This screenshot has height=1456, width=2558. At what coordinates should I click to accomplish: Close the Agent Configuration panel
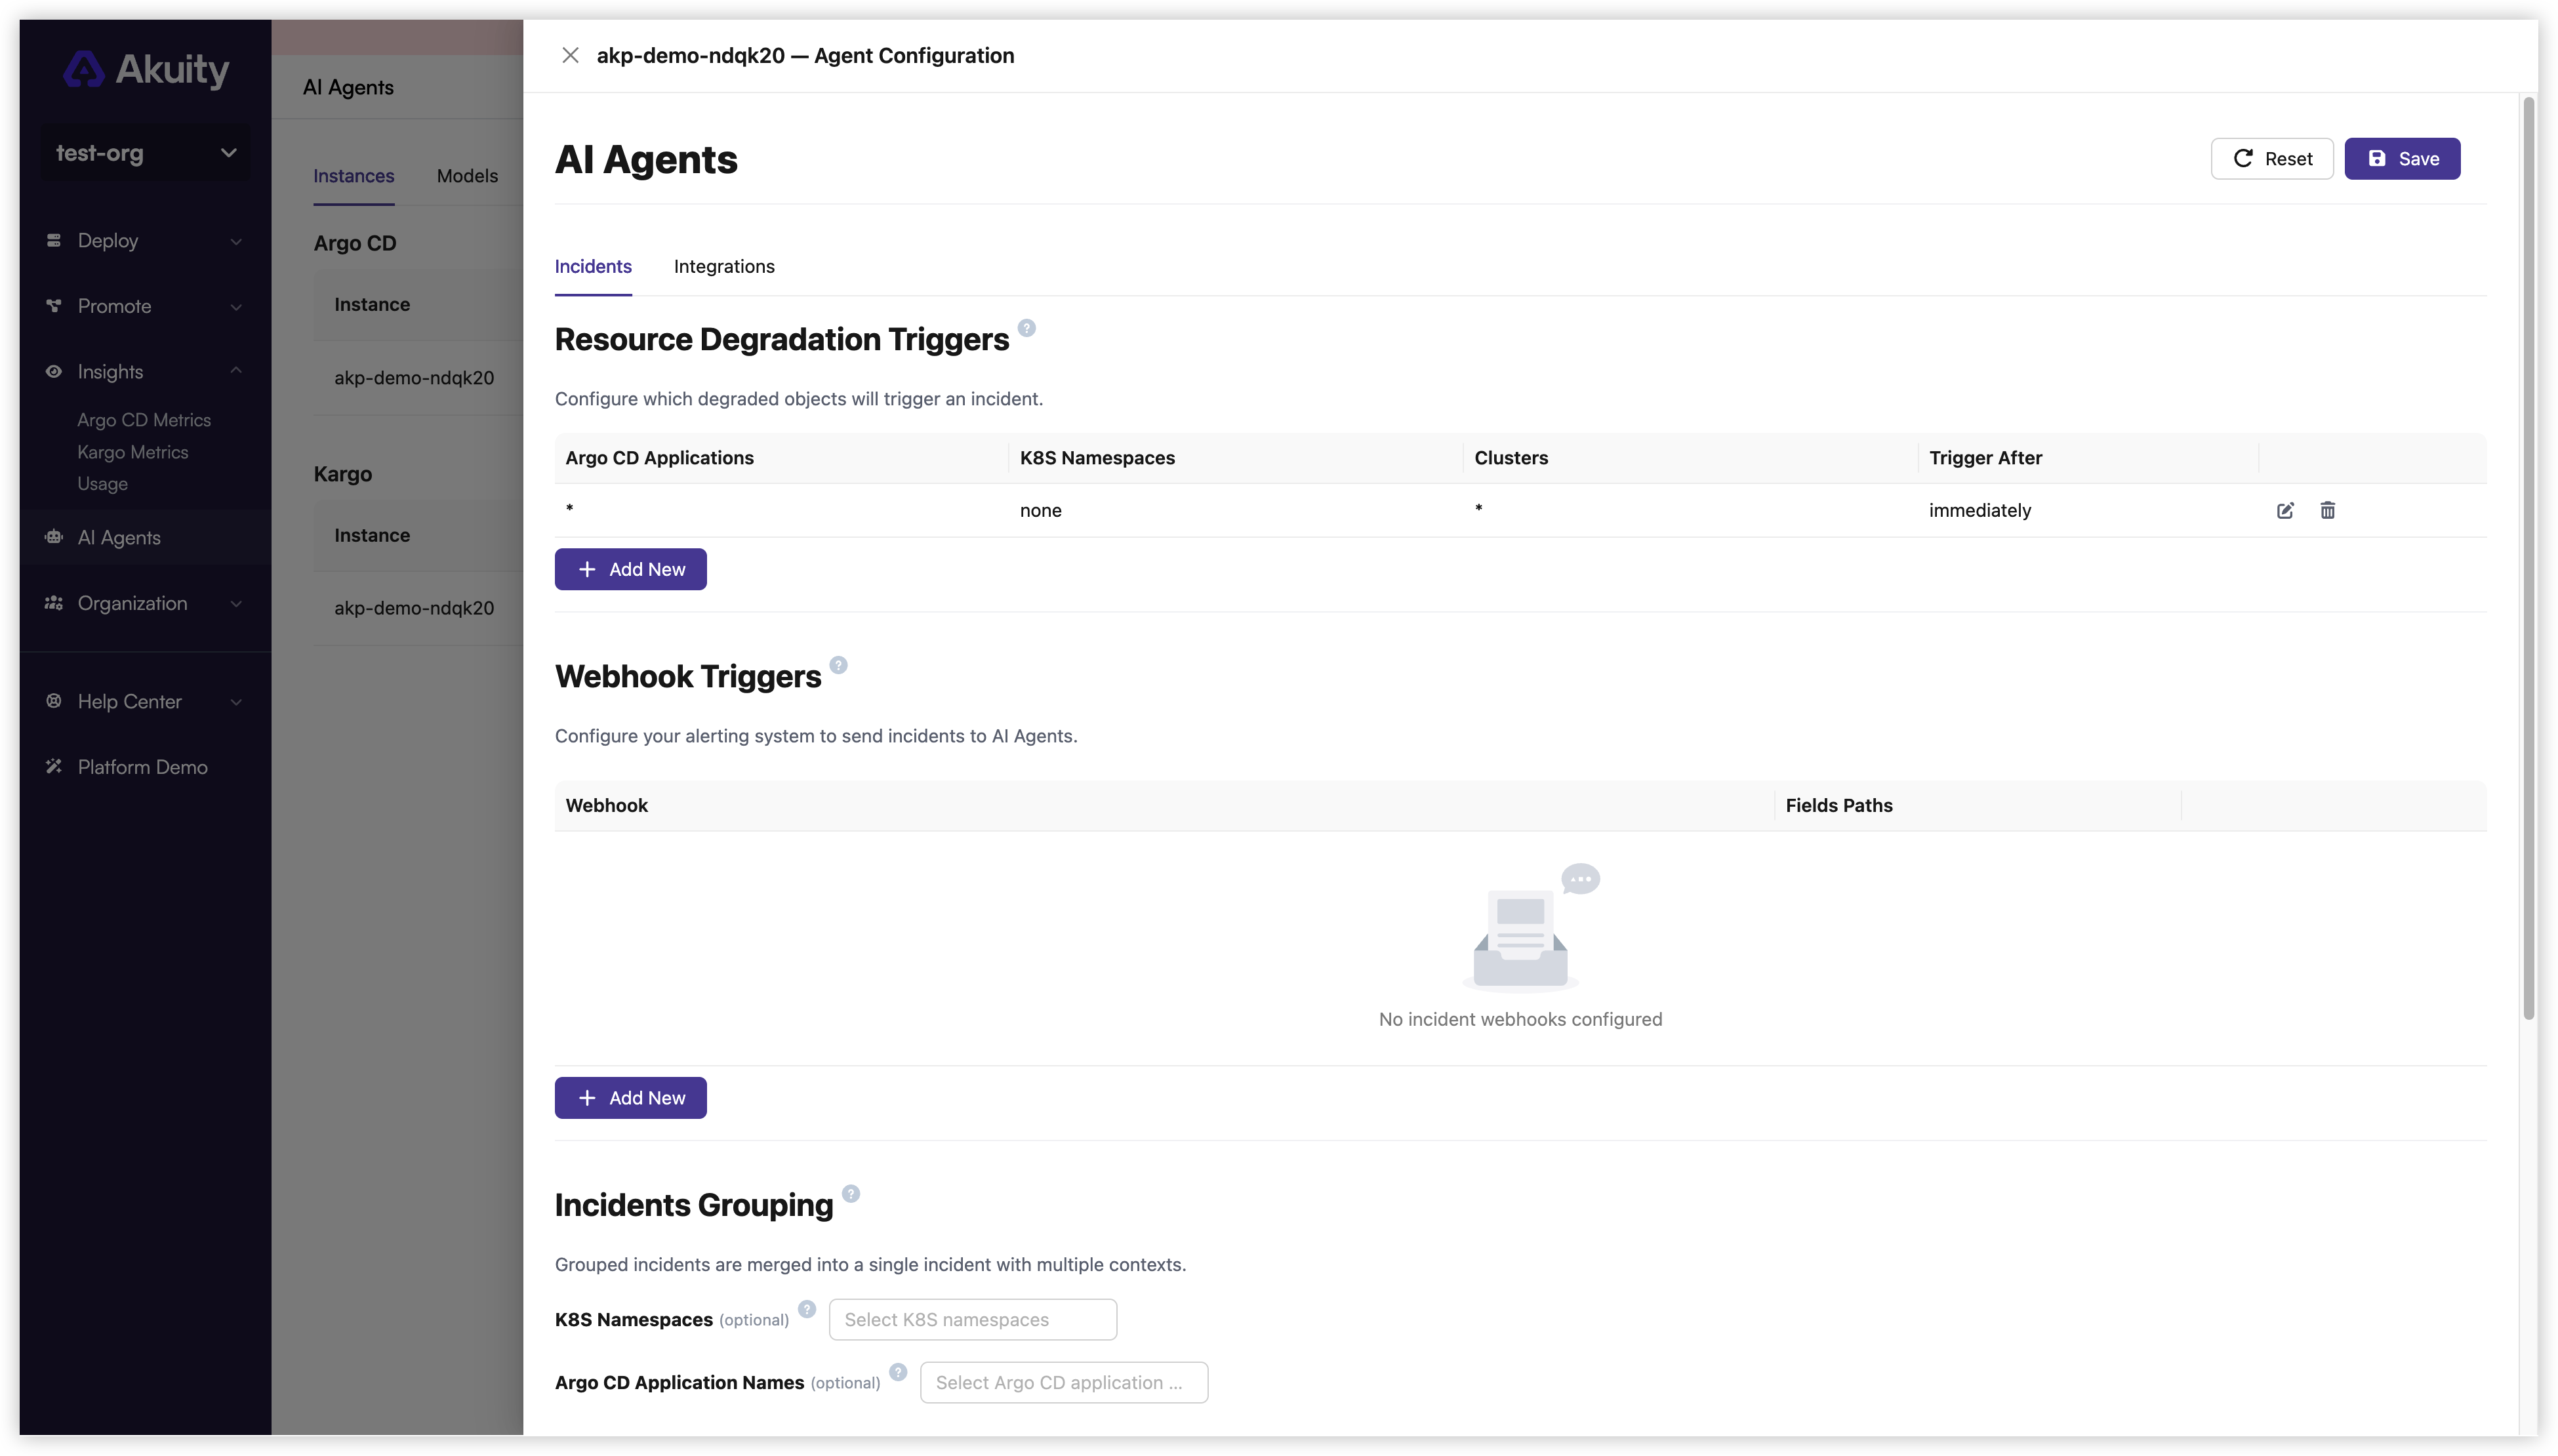(570, 55)
